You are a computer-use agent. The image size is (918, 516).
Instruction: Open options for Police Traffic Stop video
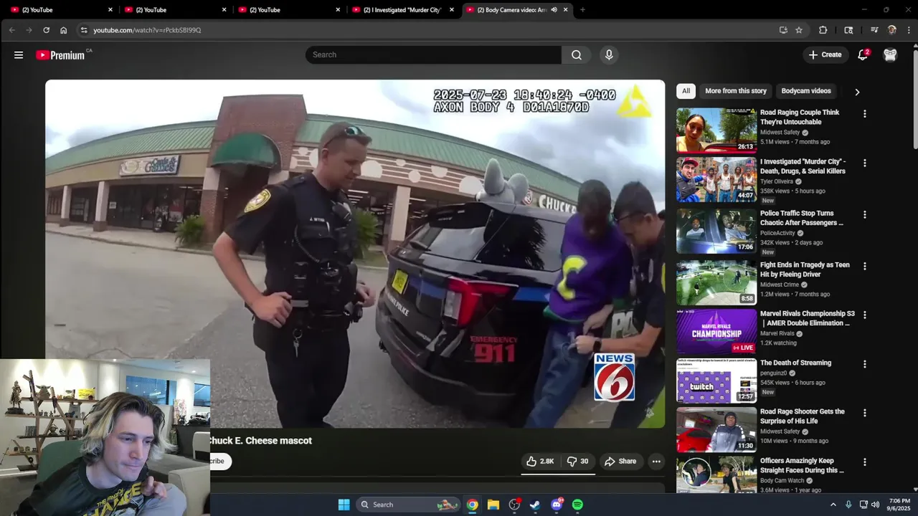coord(864,215)
